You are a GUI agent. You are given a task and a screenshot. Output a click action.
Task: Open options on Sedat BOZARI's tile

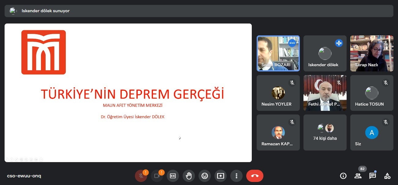[292, 43]
